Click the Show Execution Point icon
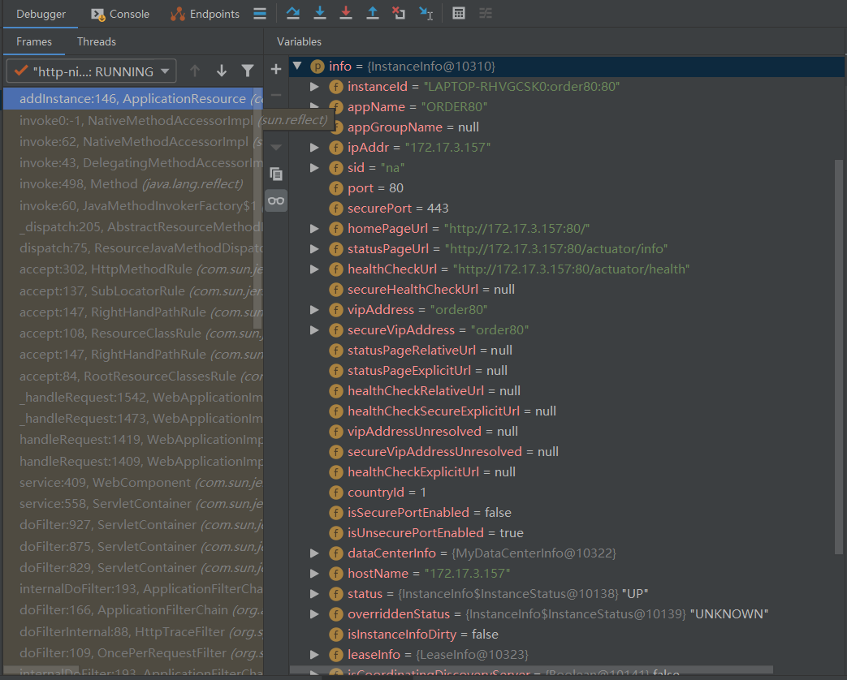This screenshot has height=680, width=847. pos(260,14)
